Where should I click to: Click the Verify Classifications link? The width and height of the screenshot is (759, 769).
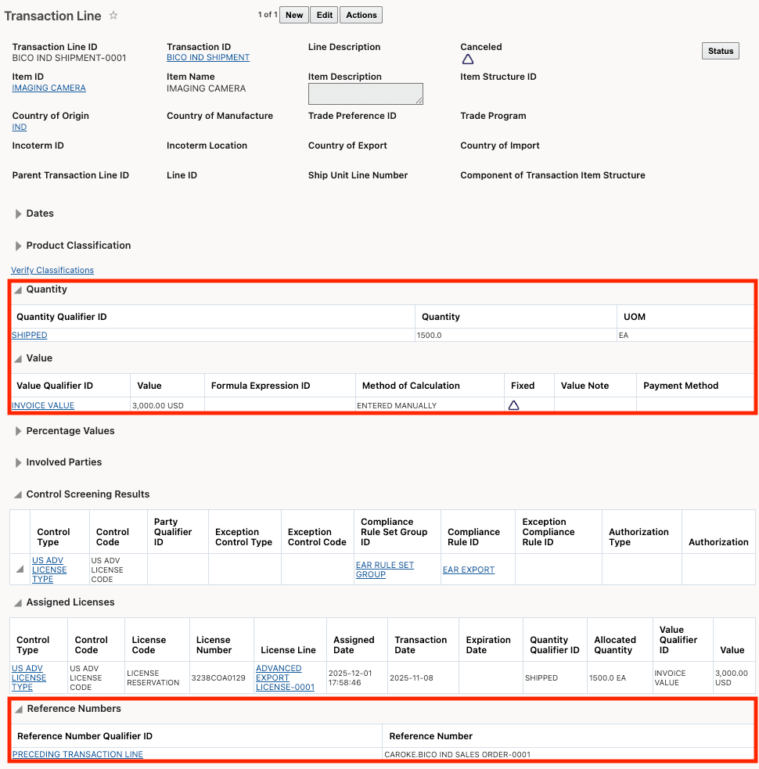[52, 270]
